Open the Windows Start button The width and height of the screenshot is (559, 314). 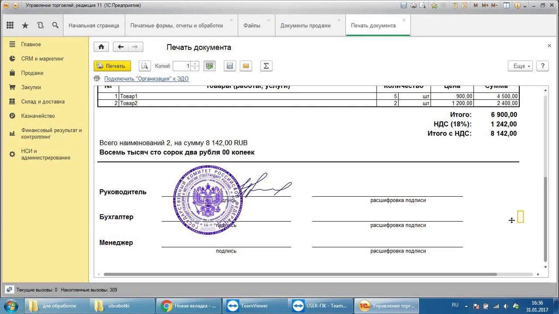(10, 306)
